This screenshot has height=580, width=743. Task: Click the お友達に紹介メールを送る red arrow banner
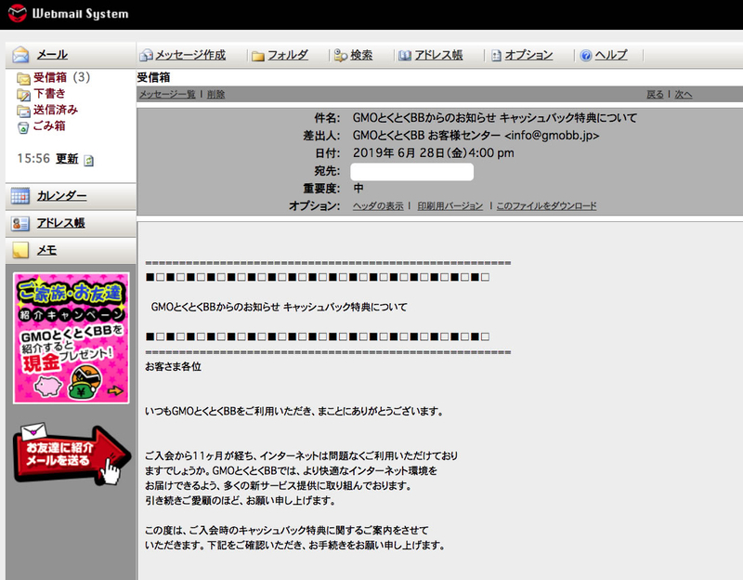point(72,455)
